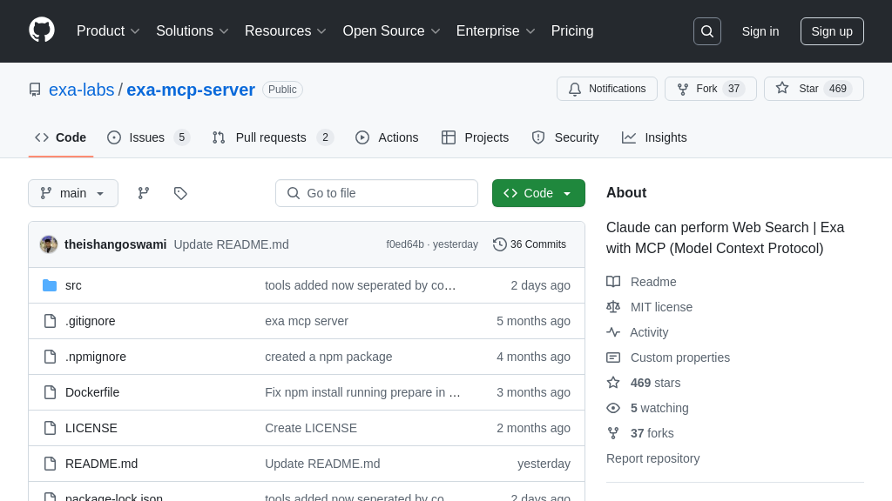This screenshot has width=892, height=501.
Task: Open the Open Source navigation menu
Action: point(391,31)
